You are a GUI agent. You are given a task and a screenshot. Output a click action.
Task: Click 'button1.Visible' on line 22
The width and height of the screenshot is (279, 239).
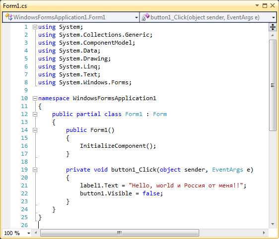[x=106, y=193]
